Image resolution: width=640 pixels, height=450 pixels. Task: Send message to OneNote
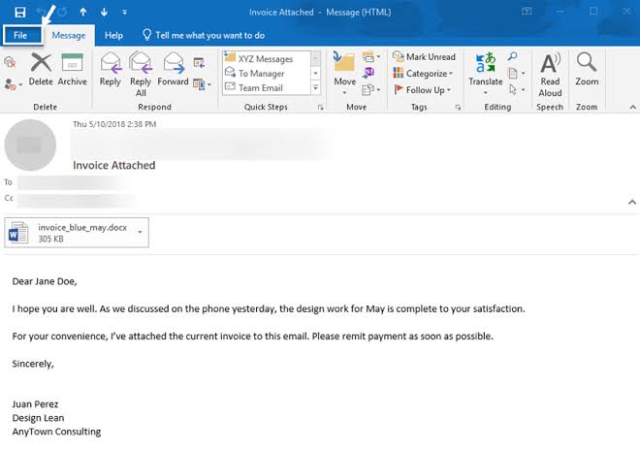pyautogui.click(x=368, y=73)
